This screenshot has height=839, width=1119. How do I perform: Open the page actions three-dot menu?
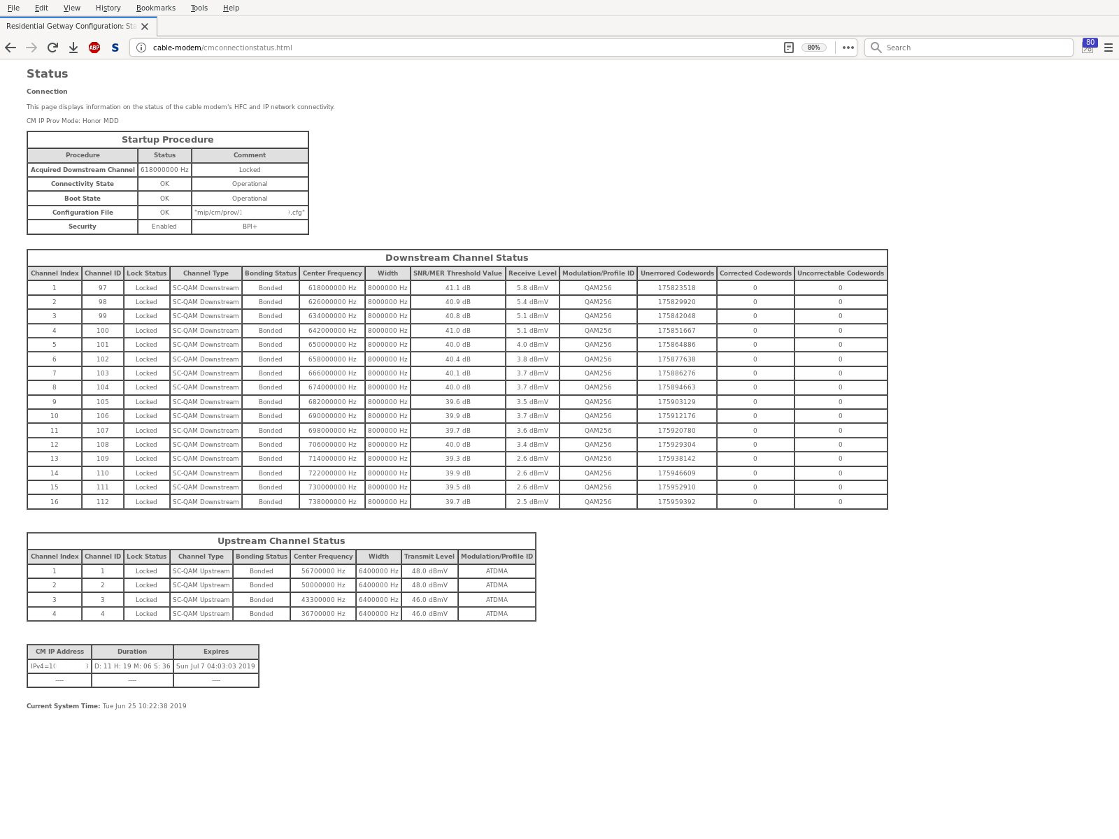pos(848,48)
